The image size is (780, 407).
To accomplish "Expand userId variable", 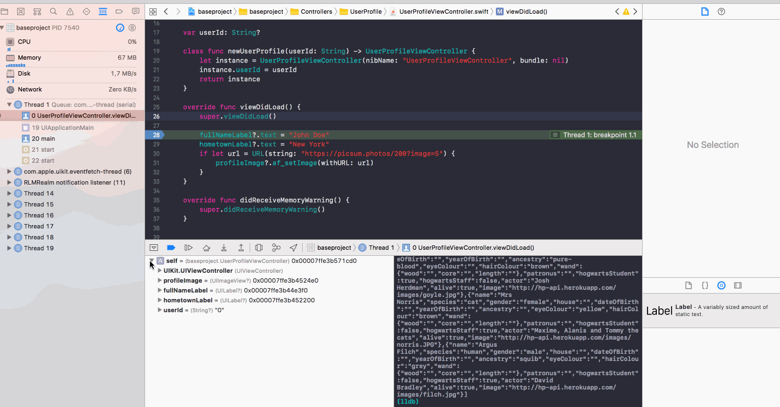I will (160, 310).
